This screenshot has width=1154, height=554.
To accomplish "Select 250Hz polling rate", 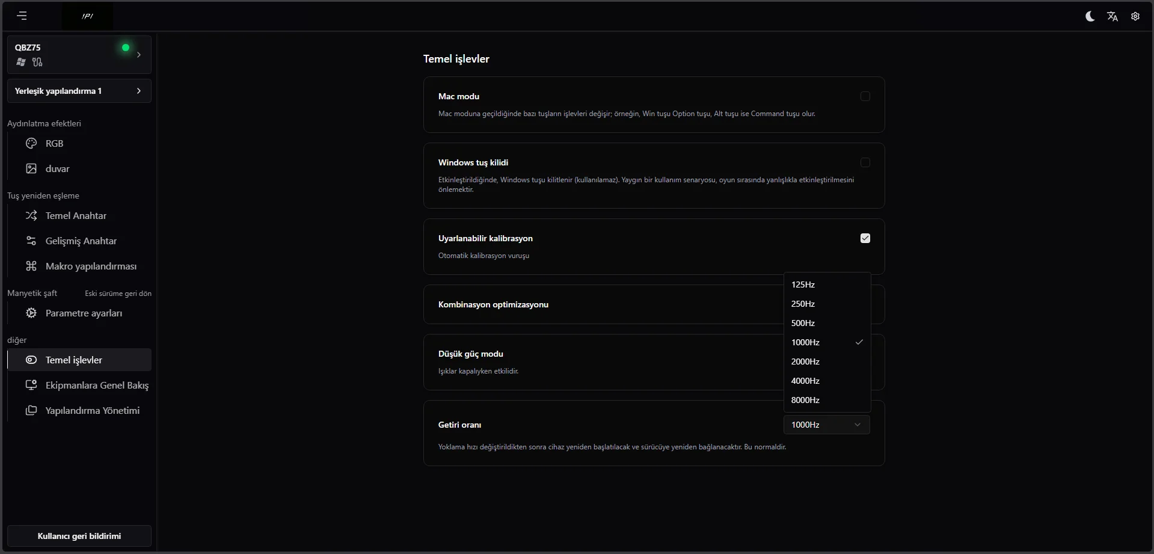I will pos(827,304).
